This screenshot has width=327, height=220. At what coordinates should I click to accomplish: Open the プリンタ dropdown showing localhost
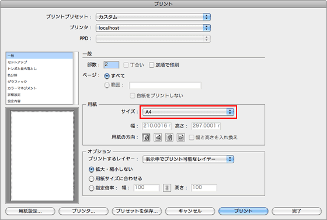click(x=153, y=27)
